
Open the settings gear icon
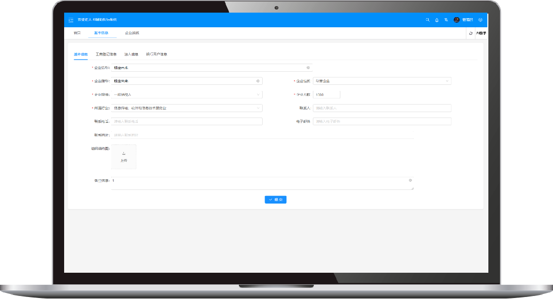(480, 20)
